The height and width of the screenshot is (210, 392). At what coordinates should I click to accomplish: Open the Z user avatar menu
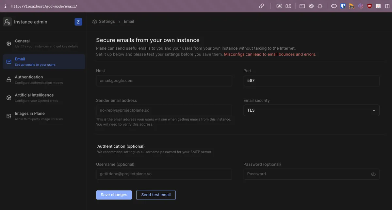[x=78, y=22]
